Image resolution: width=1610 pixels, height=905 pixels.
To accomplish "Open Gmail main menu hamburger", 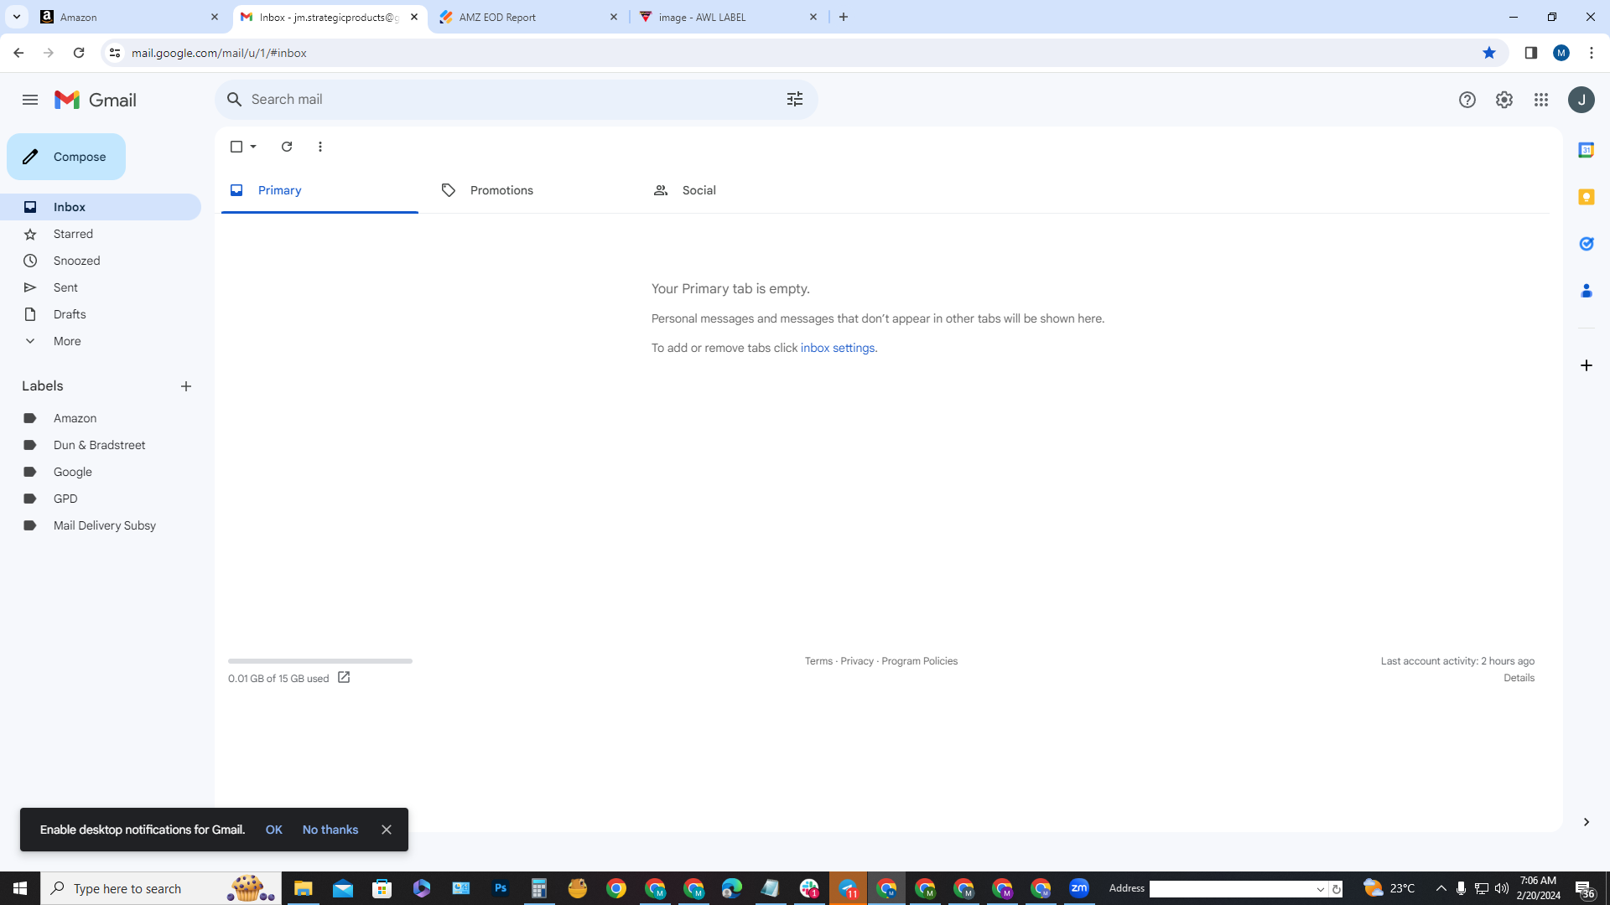I will pos(30,100).
